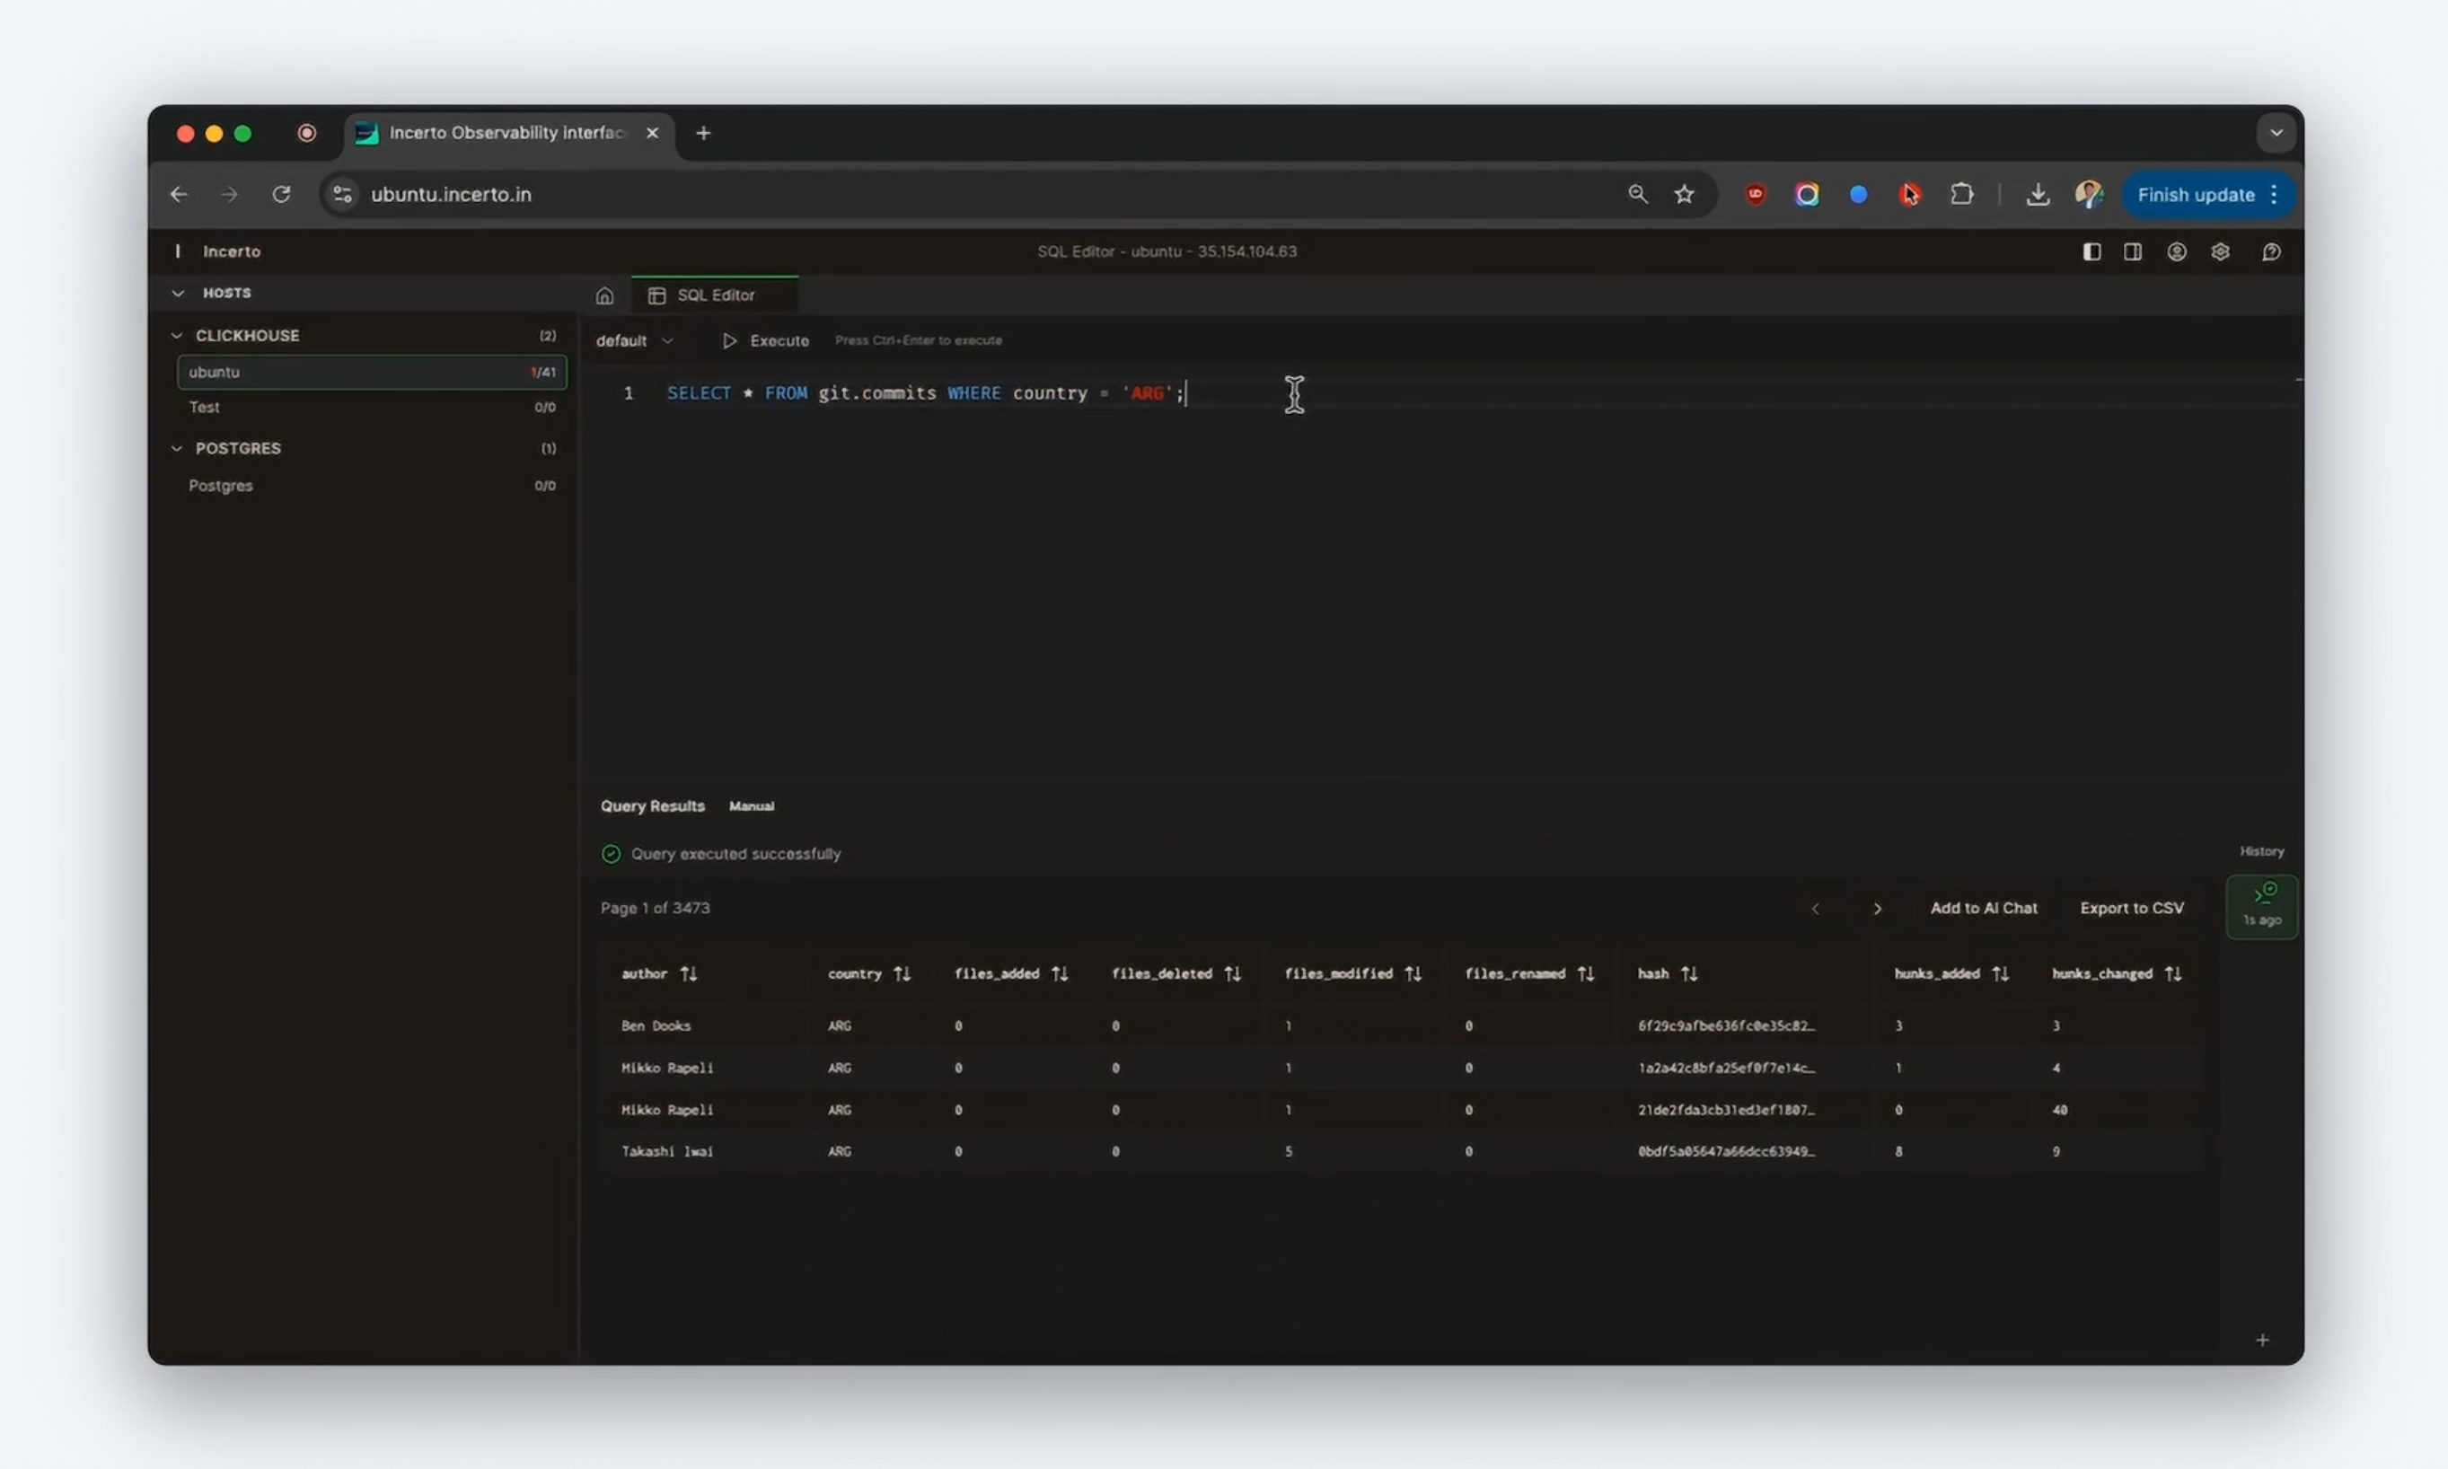
Task: Click Incerto logo title
Action: (232, 251)
